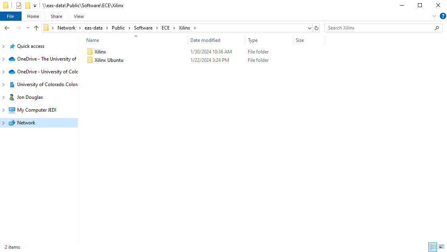The image size is (447, 252).
Task: Click Xilinx in the address breadcrumb
Action: (184, 28)
